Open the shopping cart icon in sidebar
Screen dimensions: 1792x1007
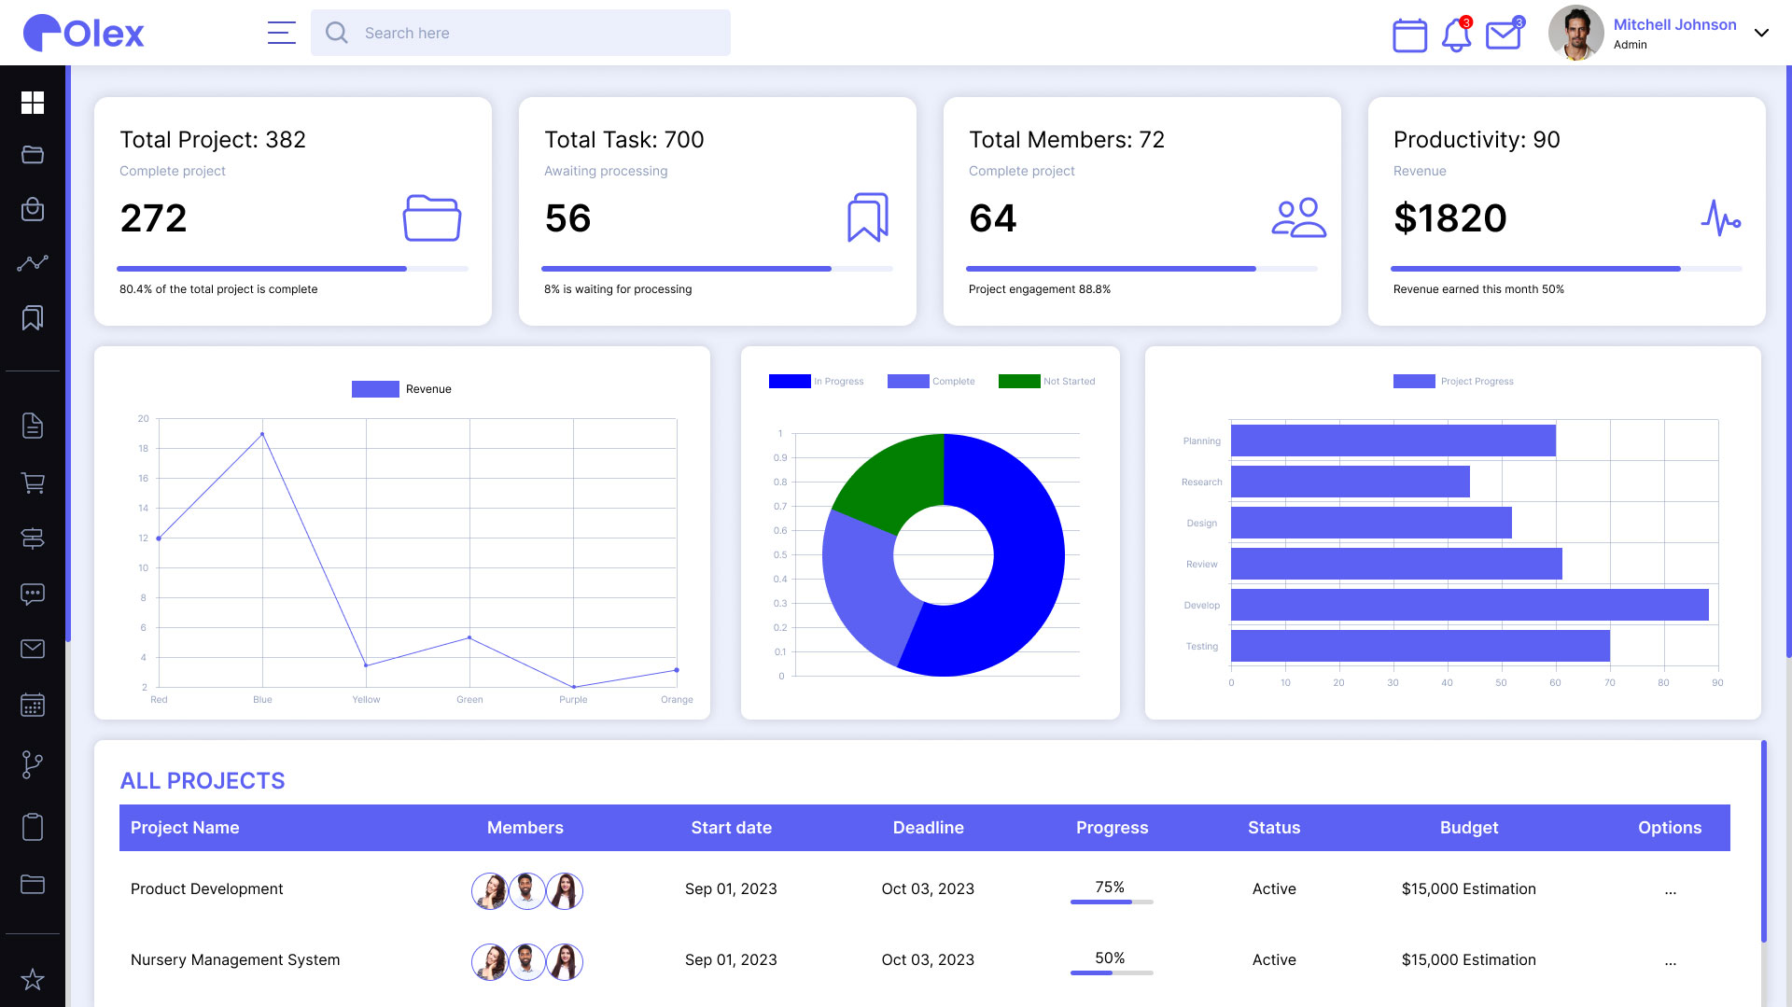pyautogui.click(x=33, y=483)
